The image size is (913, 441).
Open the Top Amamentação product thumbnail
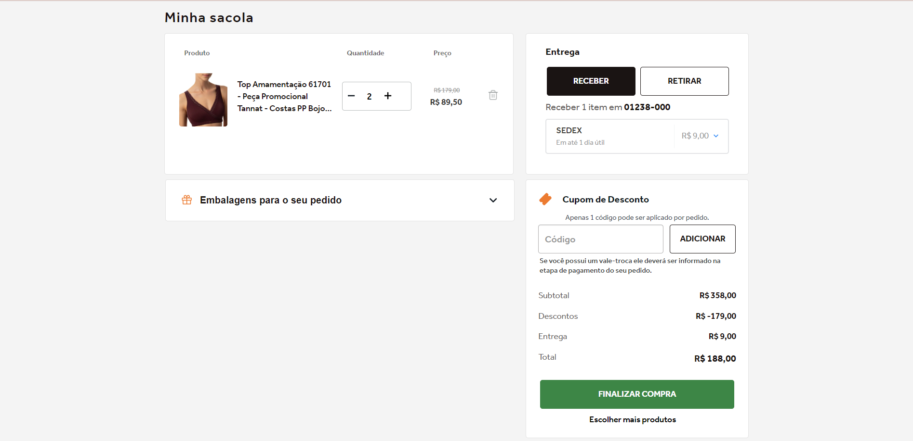click(203, 100)
